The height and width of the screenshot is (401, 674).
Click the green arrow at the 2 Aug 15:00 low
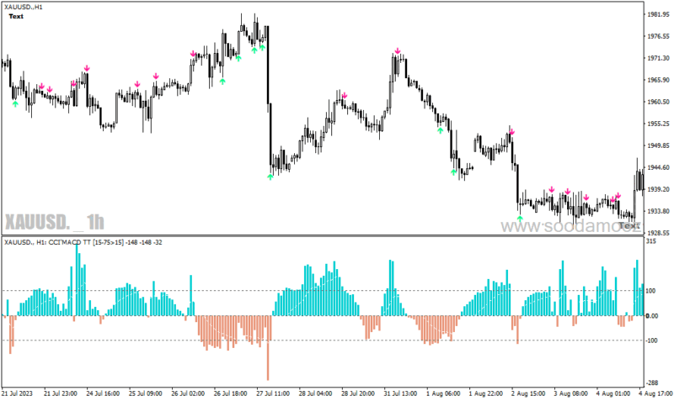[520, 219]
